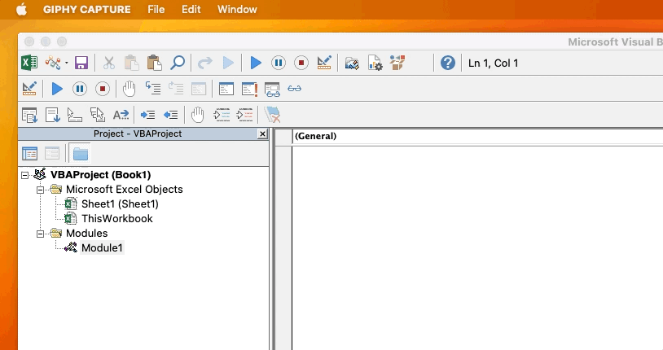The width and height of the screenshot is (663, 350).
Task: Open the Watch Window icon
Action: 272,90
